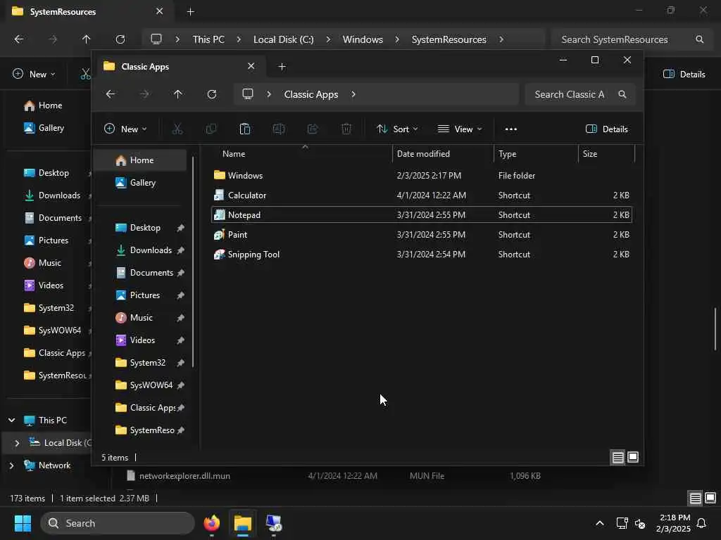Close the Classic Apps tab
Screen dimensions: 721x540
tap(251, 66)
